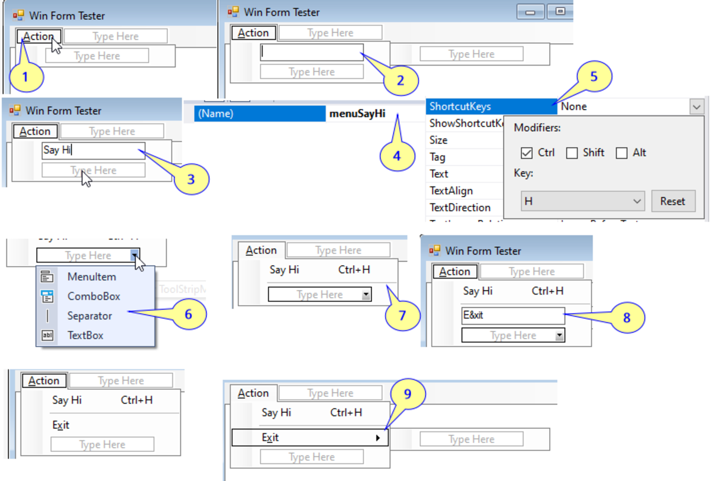The image size is (710, 481).
Task: Uncheck the Ctrl modifier checkbox
Action: pos(526,153)
